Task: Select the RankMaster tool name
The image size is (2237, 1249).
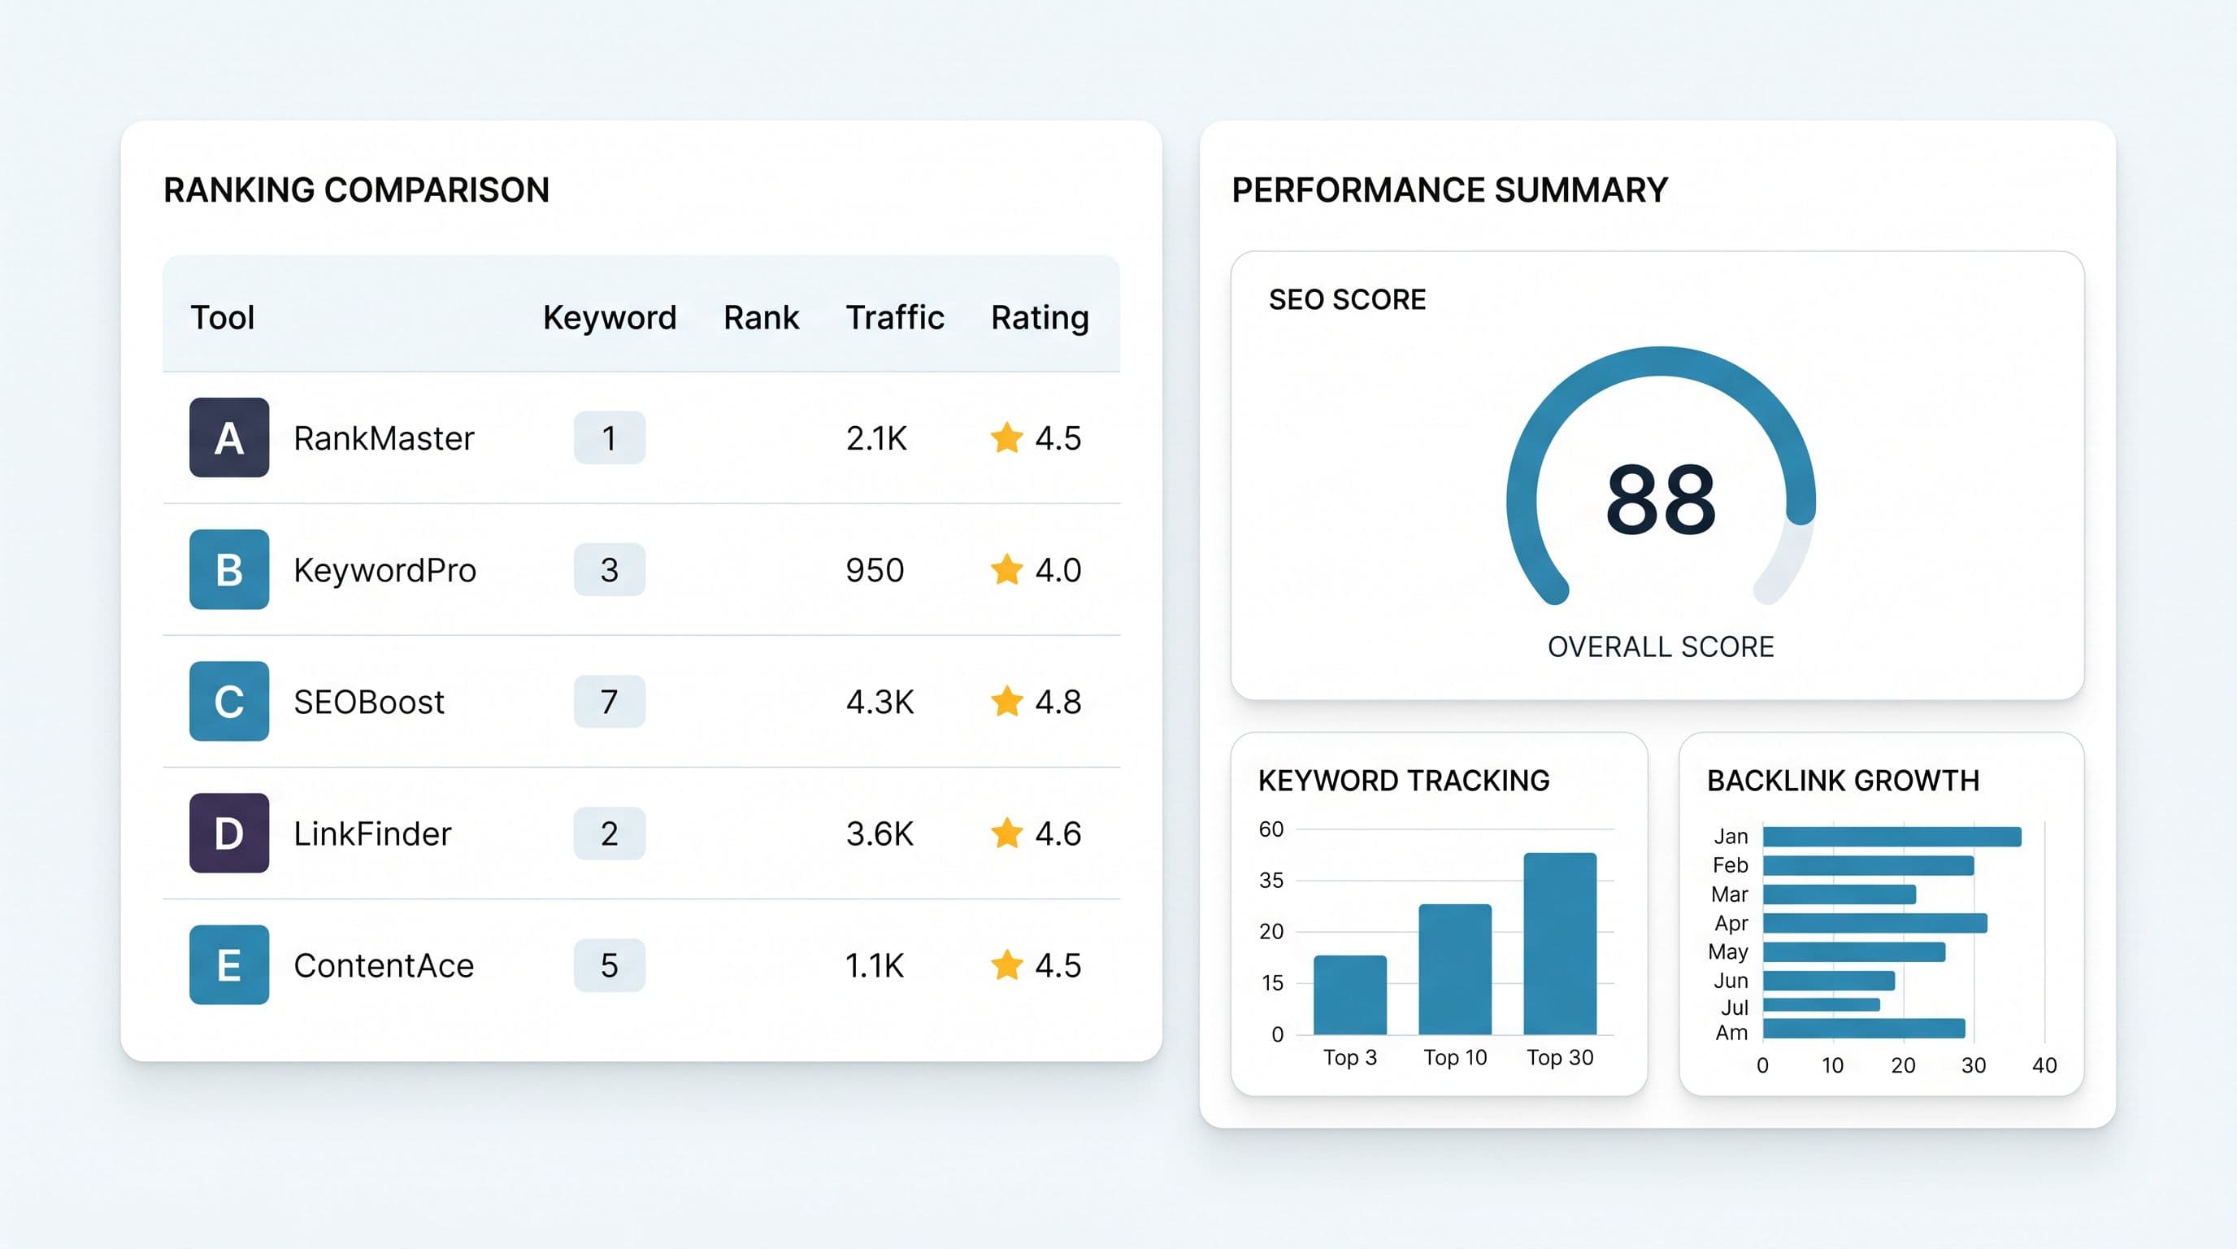Action: 384,437
